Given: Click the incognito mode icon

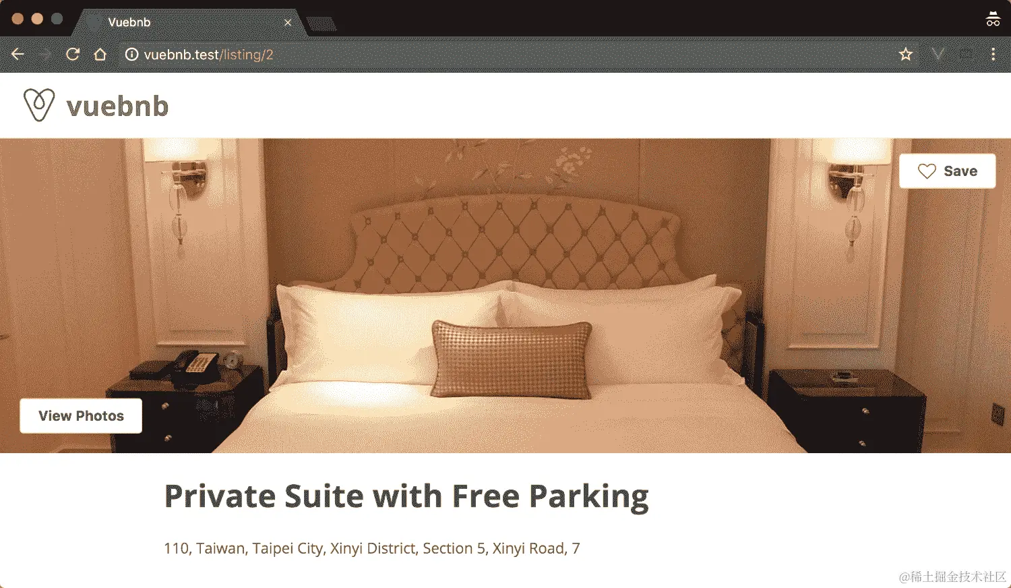Looking at the screenshot, I should pyautogui.click(x=993, y=19).
